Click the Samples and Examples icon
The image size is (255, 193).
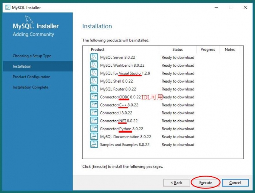click(x=94, y=144)
